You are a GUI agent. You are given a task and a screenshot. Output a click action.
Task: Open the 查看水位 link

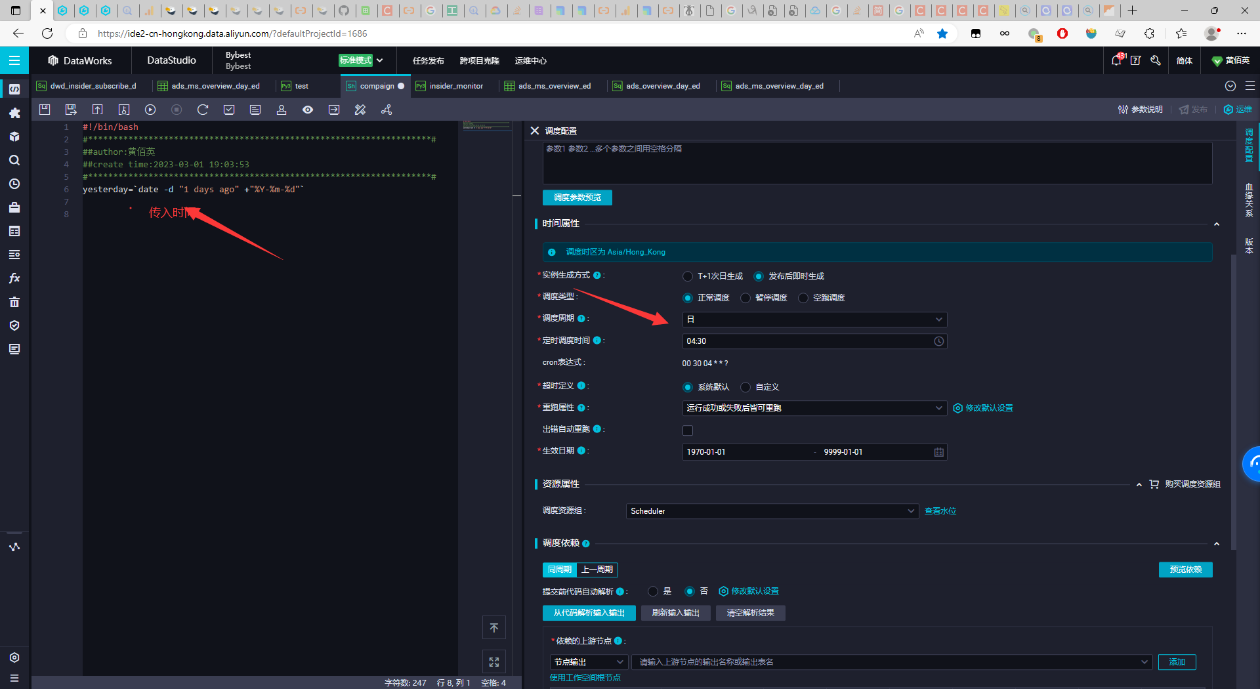[940, 511]
